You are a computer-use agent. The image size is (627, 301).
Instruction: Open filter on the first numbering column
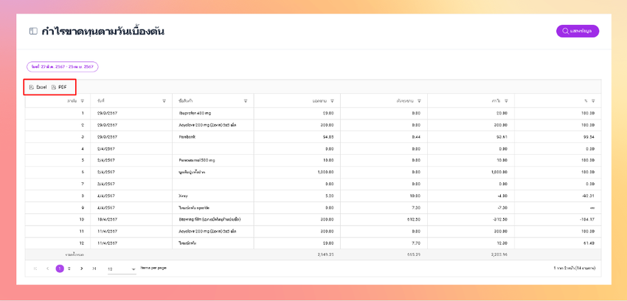coord(83,101)
